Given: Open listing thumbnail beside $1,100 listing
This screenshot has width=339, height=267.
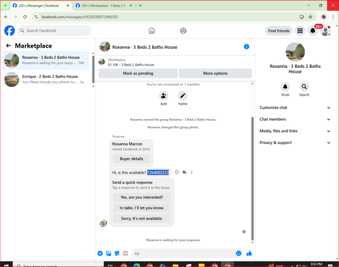Looking at the screenshot, I should point(102,62).
